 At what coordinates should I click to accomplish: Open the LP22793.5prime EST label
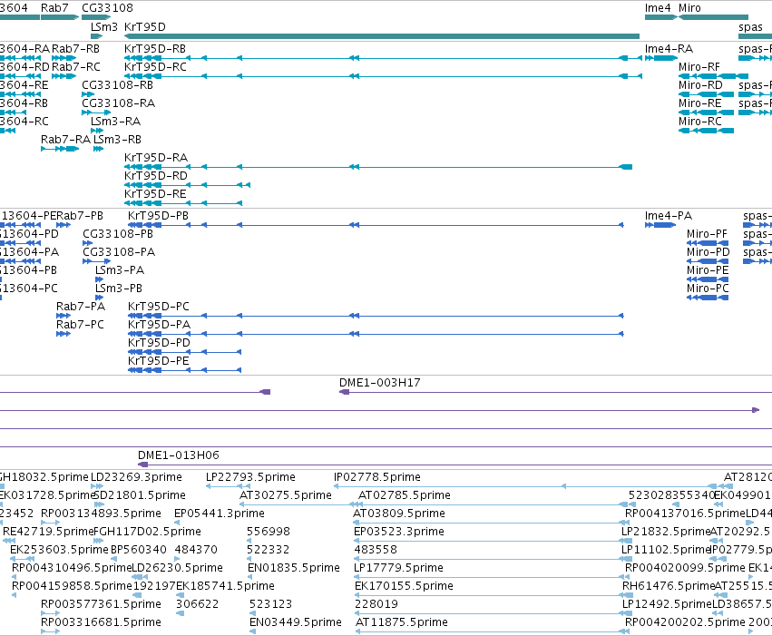[250, 477]
